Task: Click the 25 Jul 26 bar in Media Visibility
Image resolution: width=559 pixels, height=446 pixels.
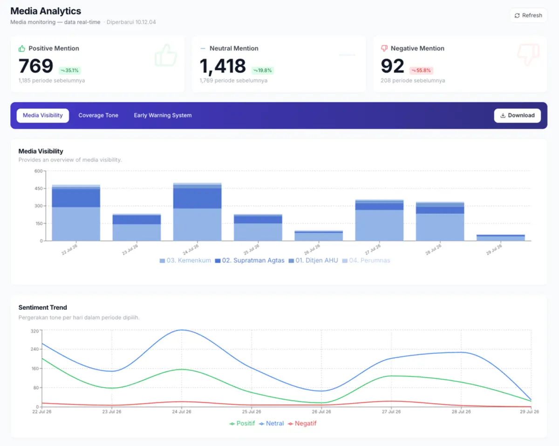Action: click(x=258, y=227)
